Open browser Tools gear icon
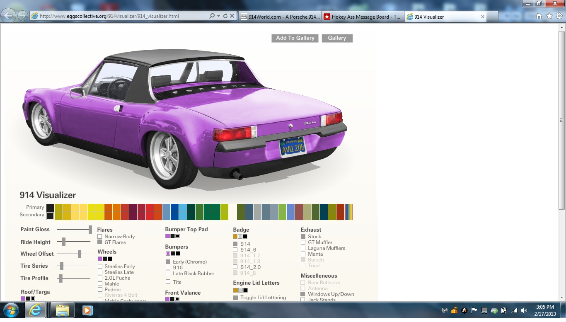The width and height of the screenshot is (566, 322). [559, 16]
